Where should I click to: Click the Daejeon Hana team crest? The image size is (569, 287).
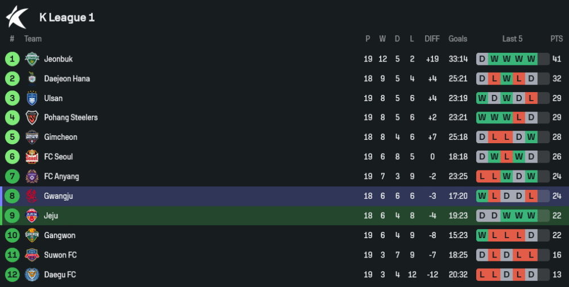point(31,78)
